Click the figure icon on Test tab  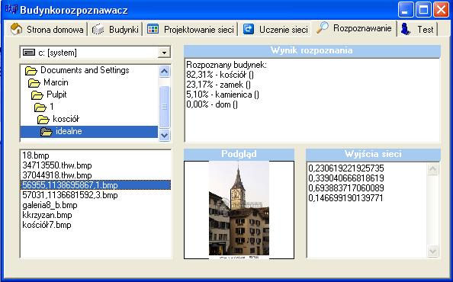[406, 29]
